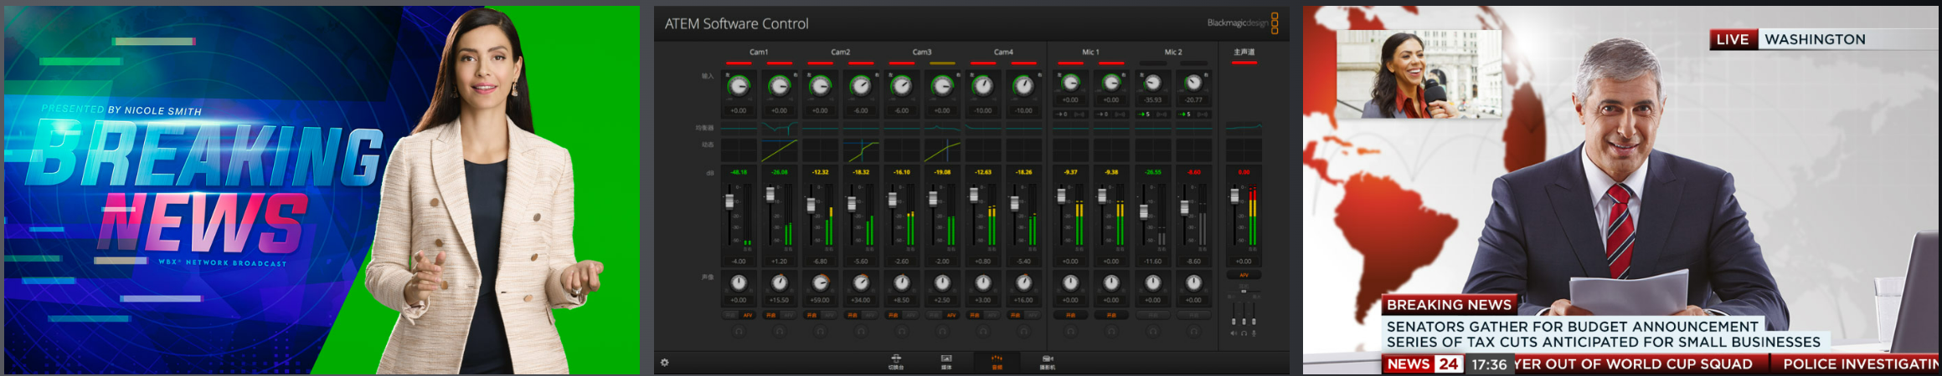This screenshot has height=376, width=1942.
Task: Toggle the 开启 on button for the -6.80 strip
Action: [x=811, y=315]
